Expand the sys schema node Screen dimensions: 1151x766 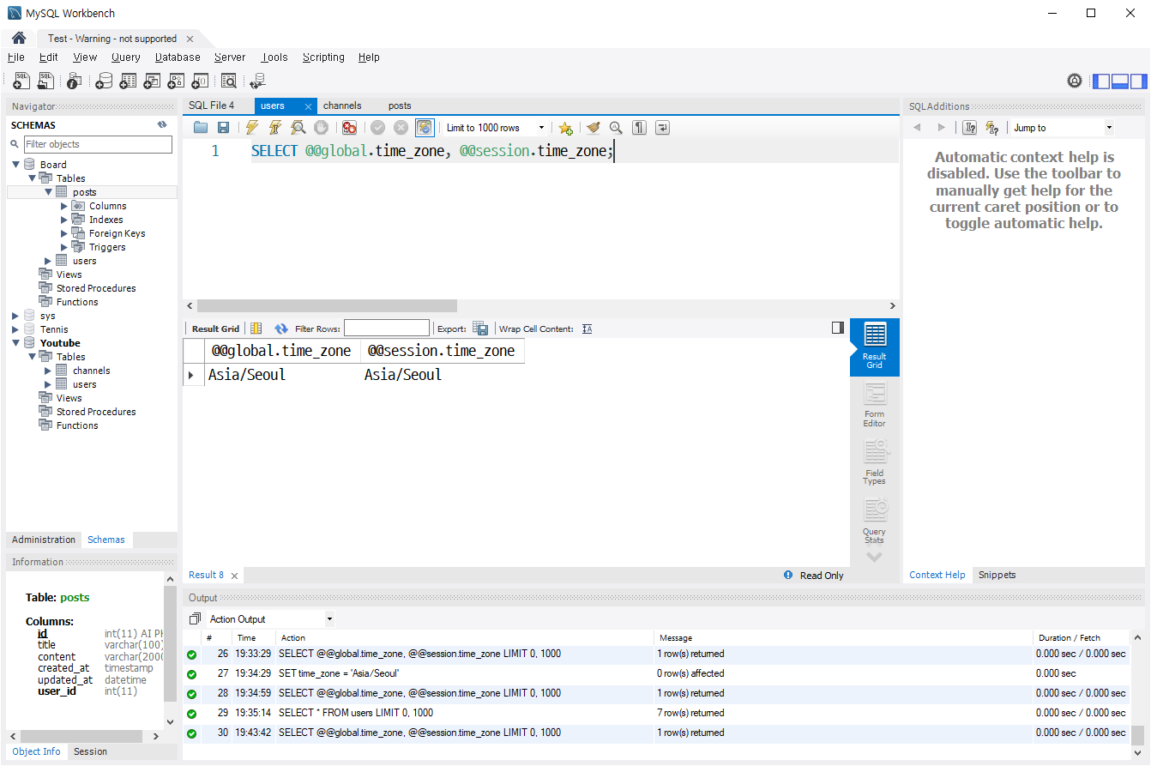tap(15, 316)
